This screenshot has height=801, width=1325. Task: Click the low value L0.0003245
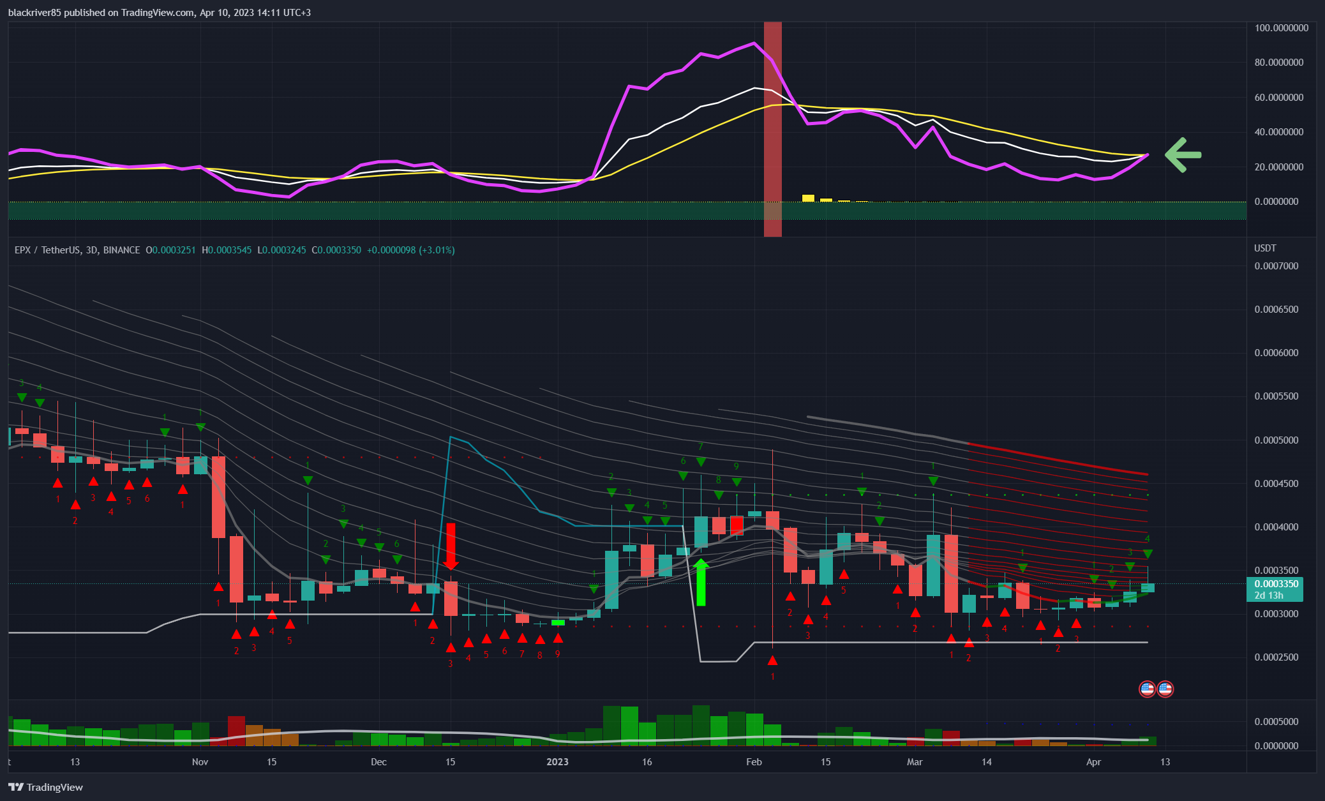(281, 250)
